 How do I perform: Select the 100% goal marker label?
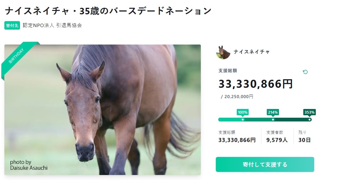tap(243, 112)
